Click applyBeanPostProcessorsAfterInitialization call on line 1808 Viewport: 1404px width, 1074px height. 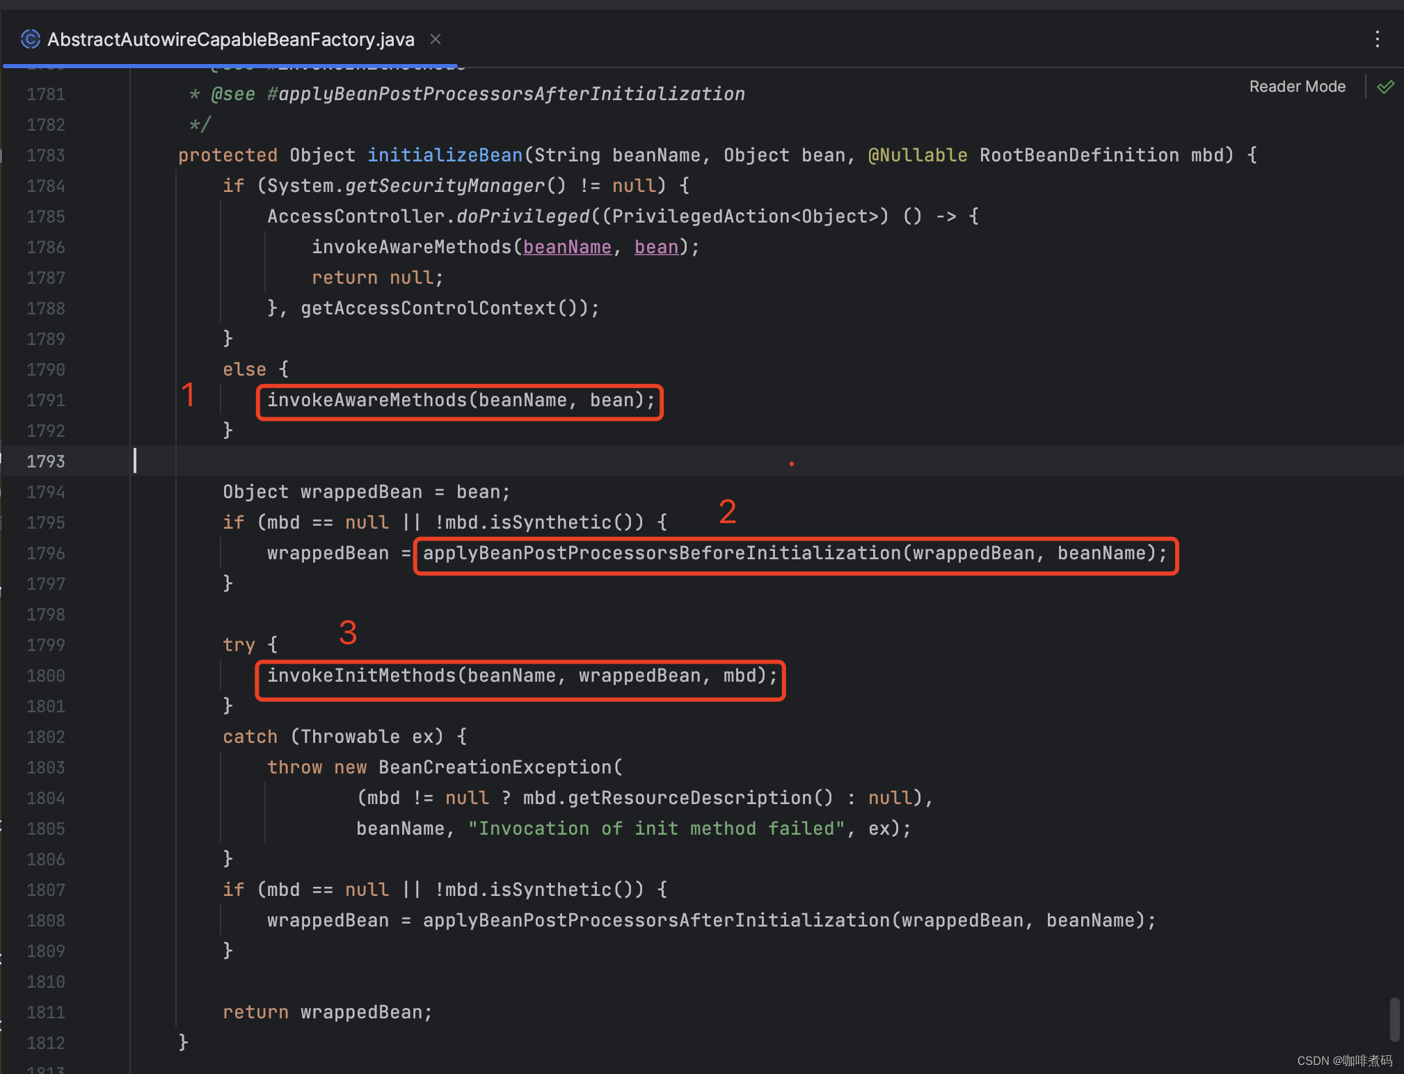click(656, 920)
